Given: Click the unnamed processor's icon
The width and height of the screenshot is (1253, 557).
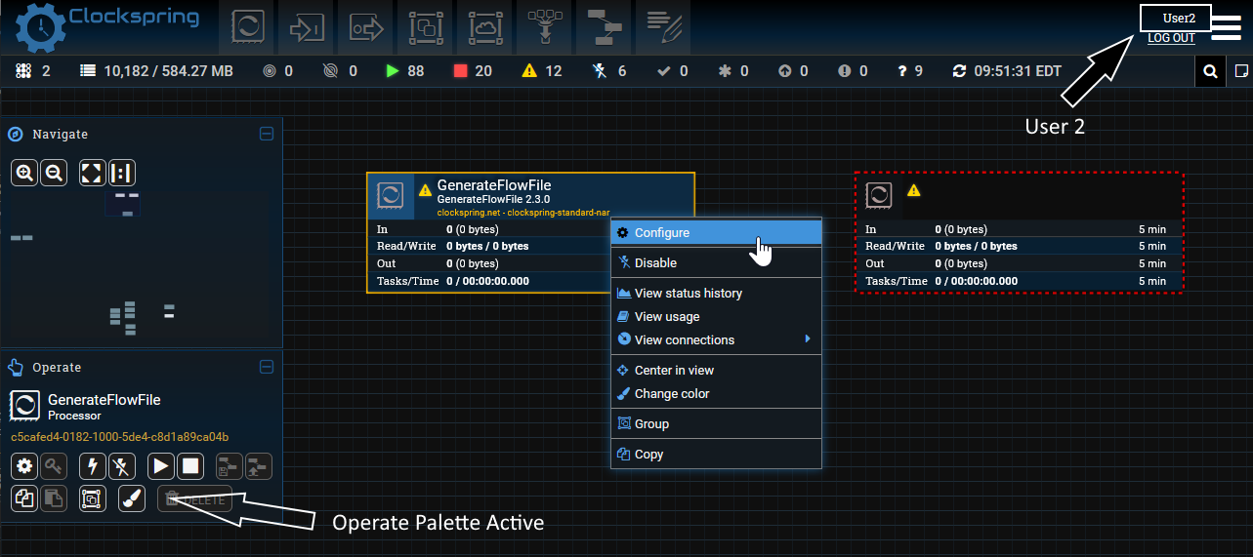Looking at the screenshot, I should [879, 195].
